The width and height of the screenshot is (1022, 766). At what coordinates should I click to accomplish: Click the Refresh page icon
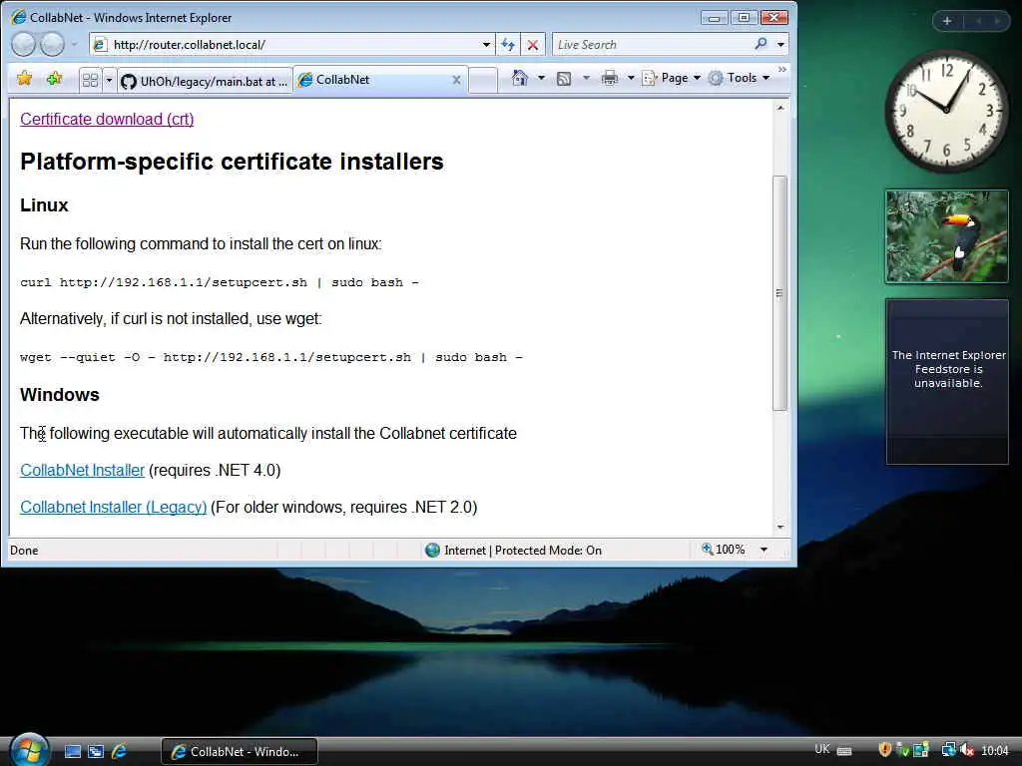508,44
